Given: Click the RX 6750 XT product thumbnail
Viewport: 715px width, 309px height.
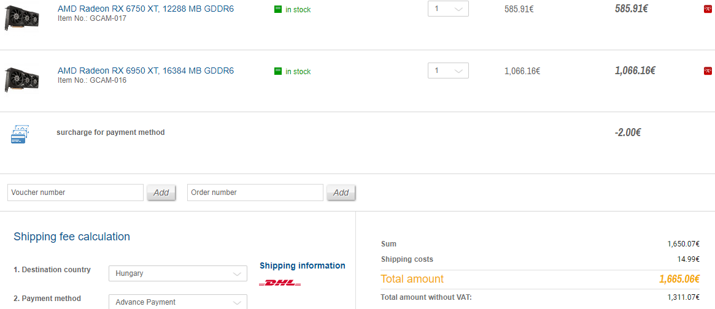Looking at the screenshot, I should (x=21, y=18).
